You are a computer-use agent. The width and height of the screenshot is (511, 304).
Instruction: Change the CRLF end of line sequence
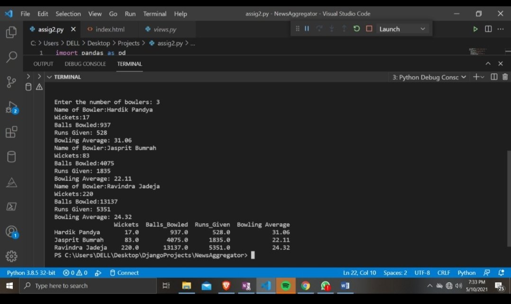click(x=444, y=273)
